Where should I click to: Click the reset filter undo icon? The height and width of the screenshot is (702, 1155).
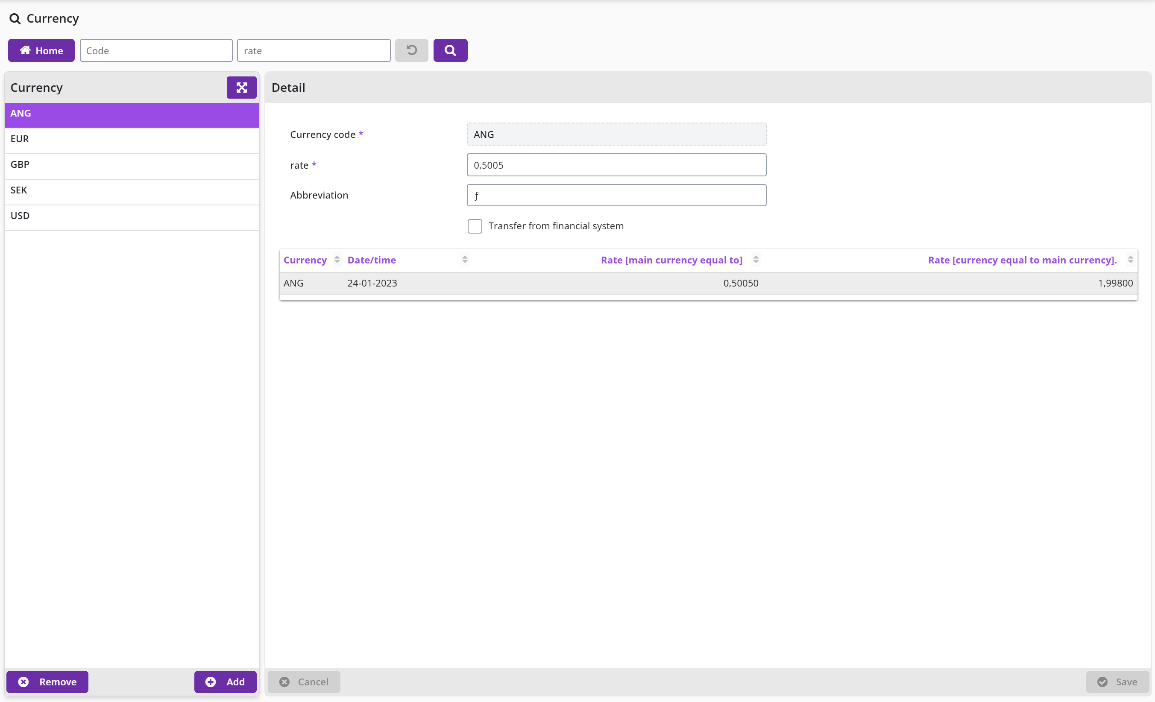412,51
